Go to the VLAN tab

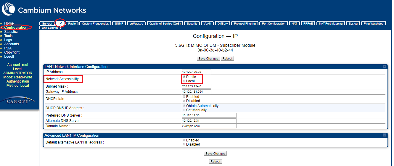pos(207,23)
